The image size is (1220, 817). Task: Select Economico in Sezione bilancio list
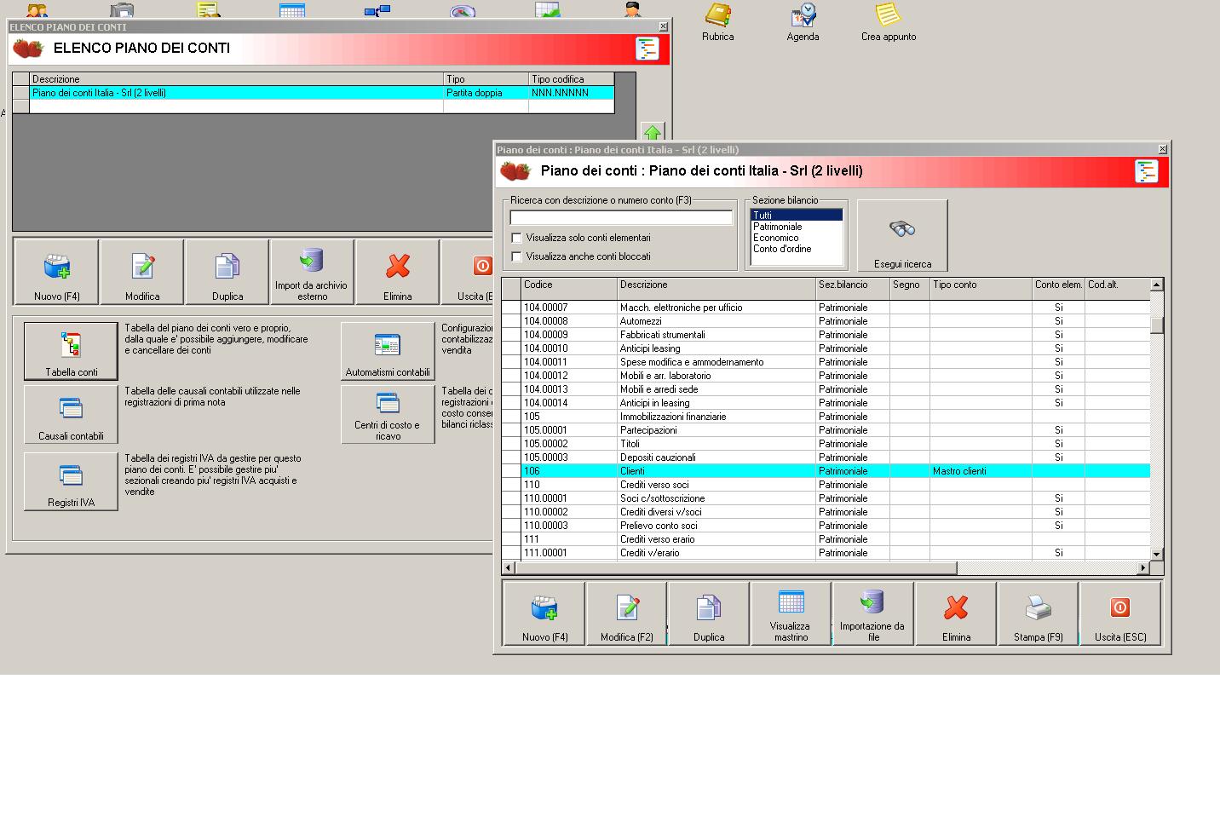(x=775, y=238)
